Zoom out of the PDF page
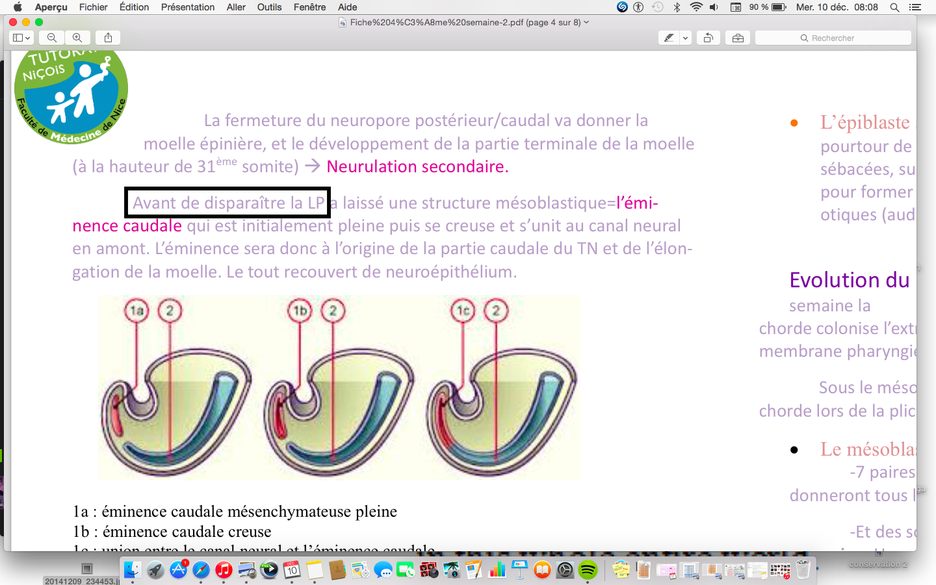The width and height of the screenshot is (936, 585). 52,38
